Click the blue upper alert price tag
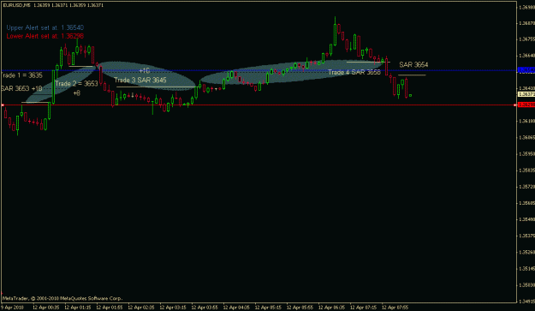Screen dimensions: 535x311 pyautogui.click(x=526, y=70)
